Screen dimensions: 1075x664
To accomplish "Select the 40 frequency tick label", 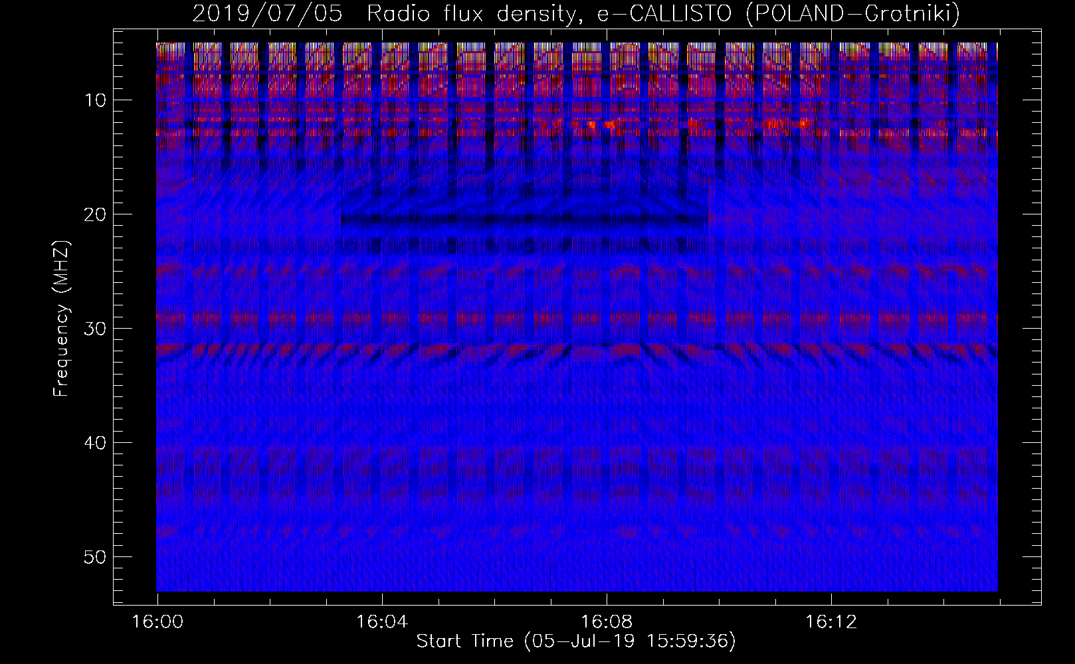I will [96, 442].
